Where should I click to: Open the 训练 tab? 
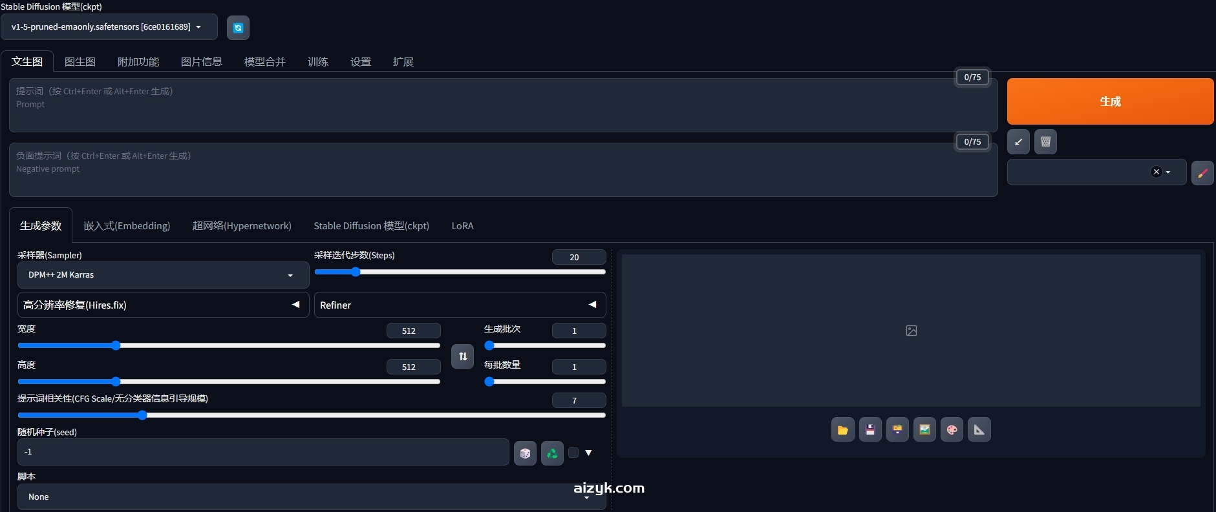pos(318,61)
